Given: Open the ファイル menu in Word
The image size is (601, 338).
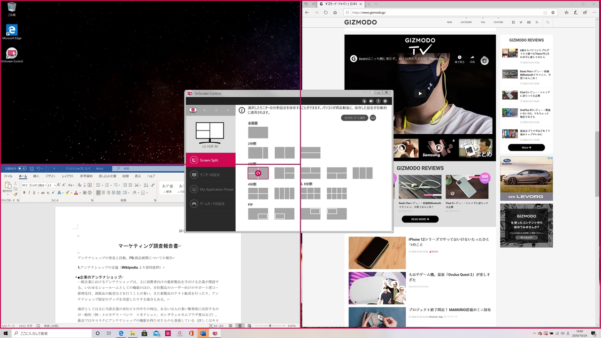Looking at the screenshot, I should [x=8, y=176].
